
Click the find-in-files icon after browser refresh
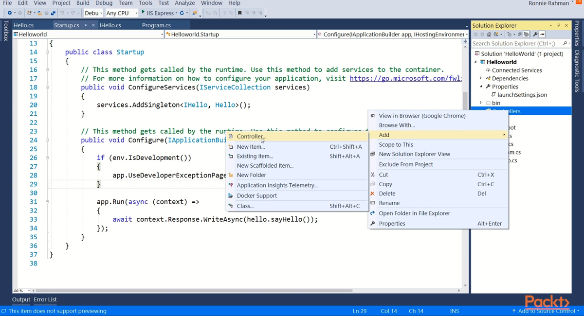click(195, 13)
